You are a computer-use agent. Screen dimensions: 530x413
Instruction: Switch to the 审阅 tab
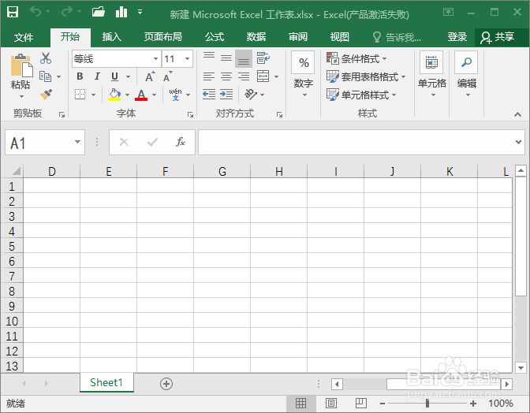298,37
